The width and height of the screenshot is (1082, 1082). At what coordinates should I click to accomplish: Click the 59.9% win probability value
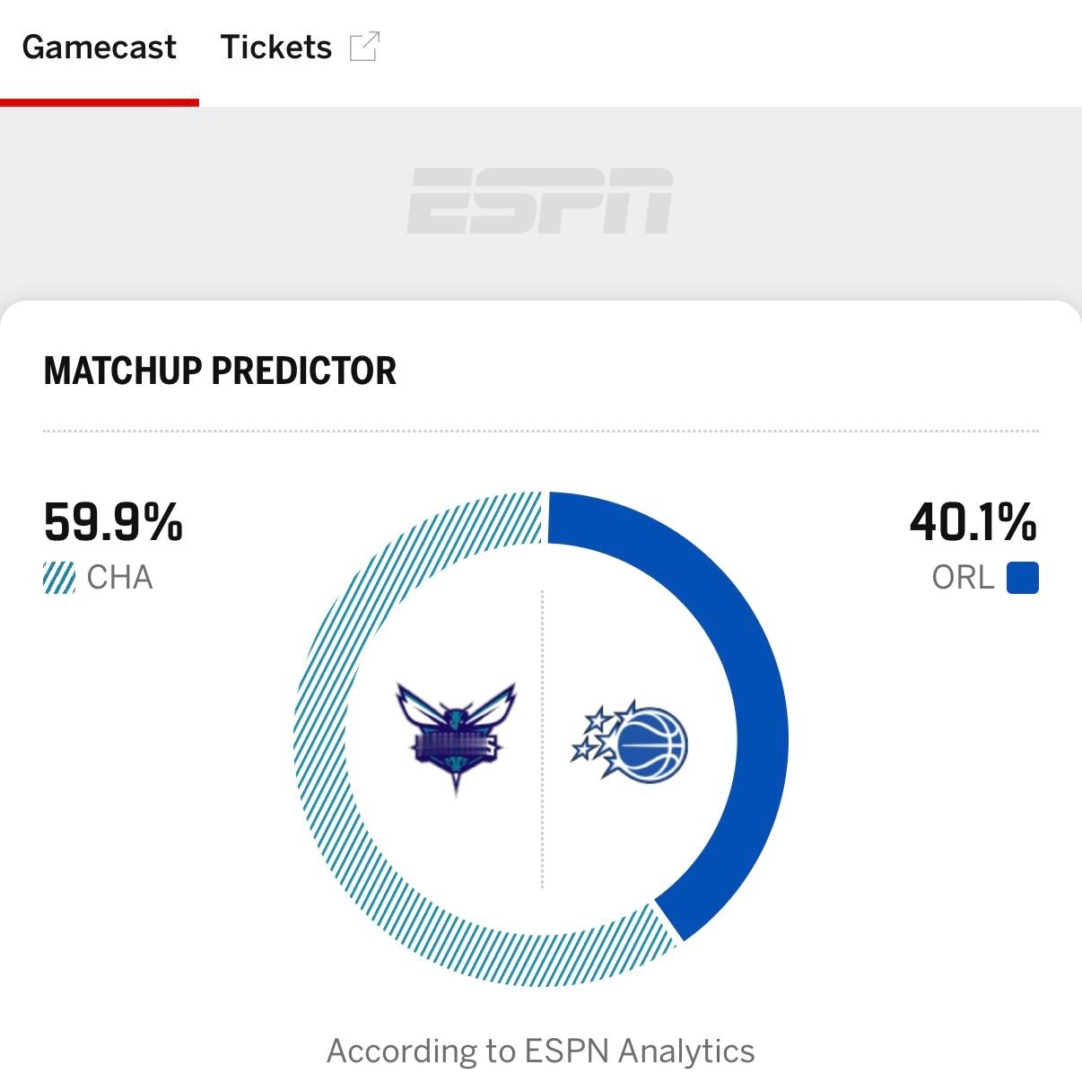pos(113,522)
